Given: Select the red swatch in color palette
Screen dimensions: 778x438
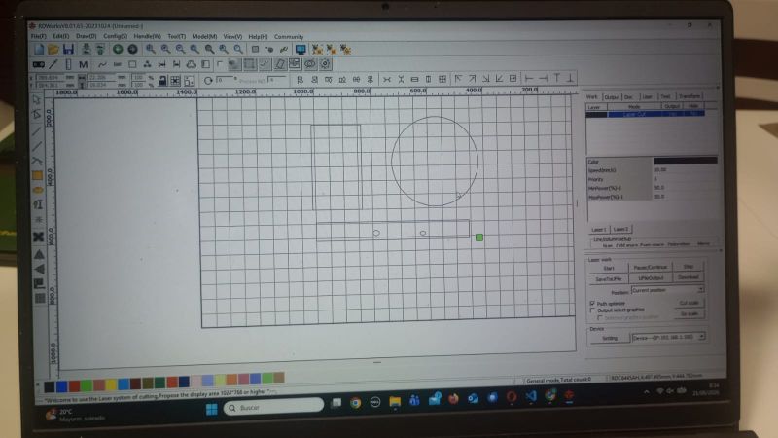Looking at the screenshot, I should pyautogui.click(x=74, y=386).
